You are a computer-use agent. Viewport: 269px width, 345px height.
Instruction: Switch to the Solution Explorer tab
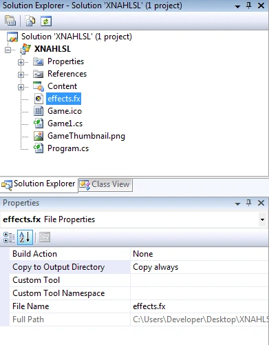click(39, 184)
